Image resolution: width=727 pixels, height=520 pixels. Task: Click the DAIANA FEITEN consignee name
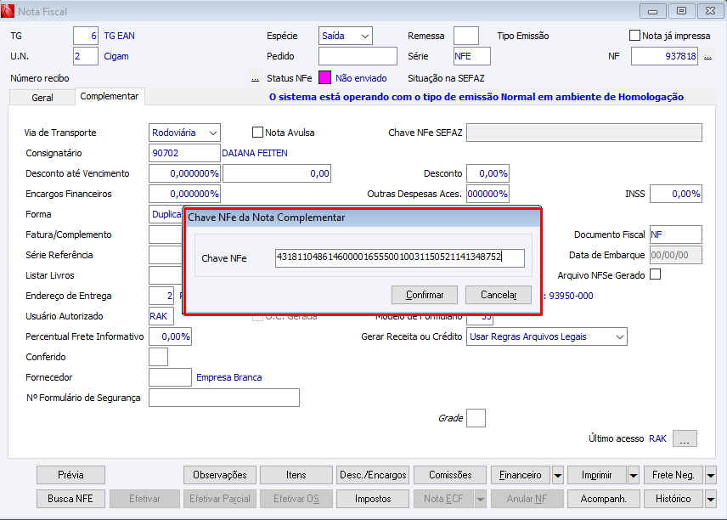click(255, 153)
